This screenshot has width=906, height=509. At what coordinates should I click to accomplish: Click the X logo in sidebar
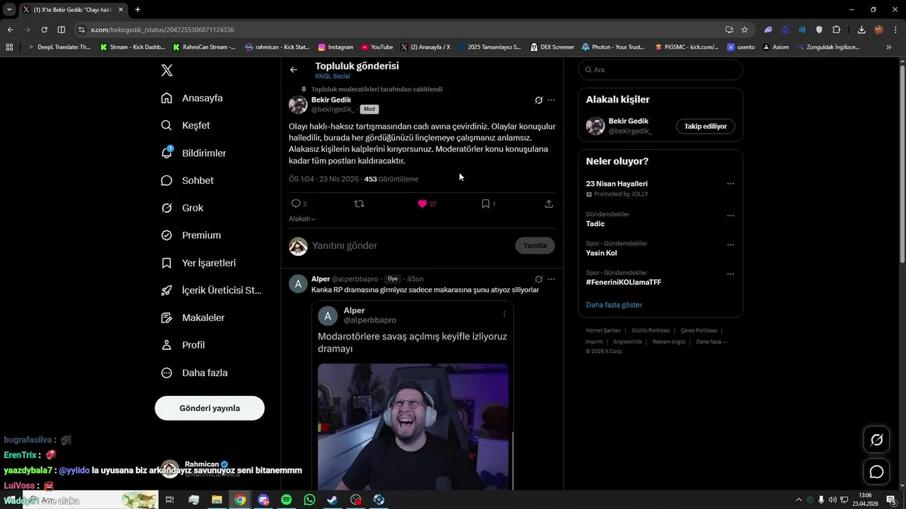point(167,70)
